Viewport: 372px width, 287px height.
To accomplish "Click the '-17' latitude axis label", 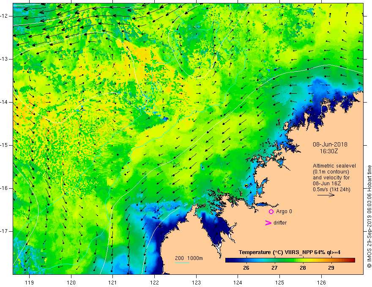I will 4,231.
